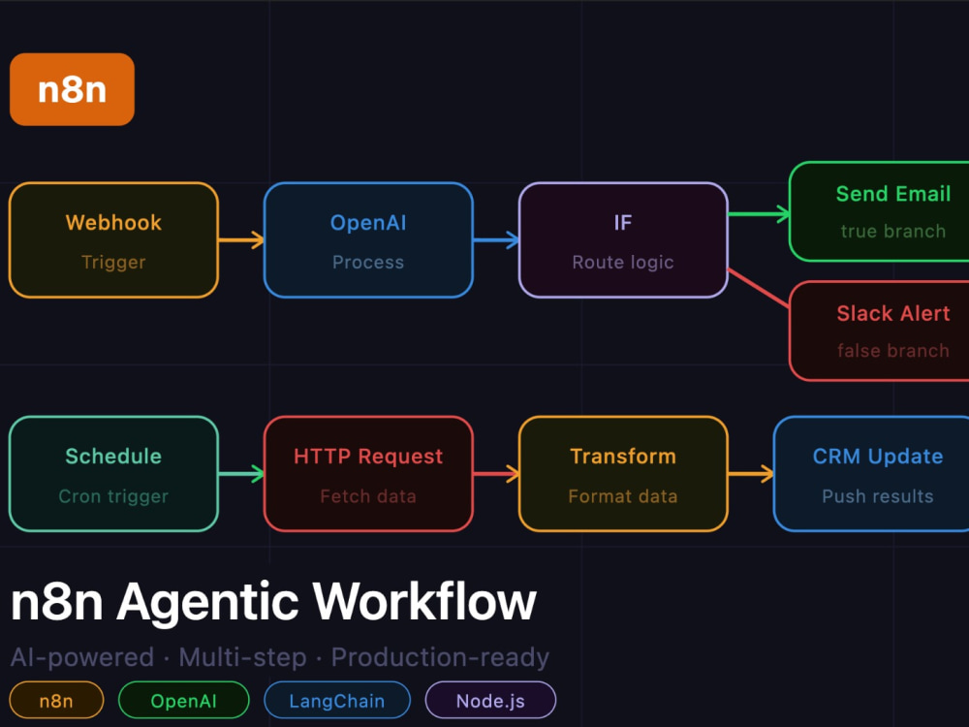The image size is (969, 727).
Task: Select the Send Email true branch node
Action: coord(879,211)
